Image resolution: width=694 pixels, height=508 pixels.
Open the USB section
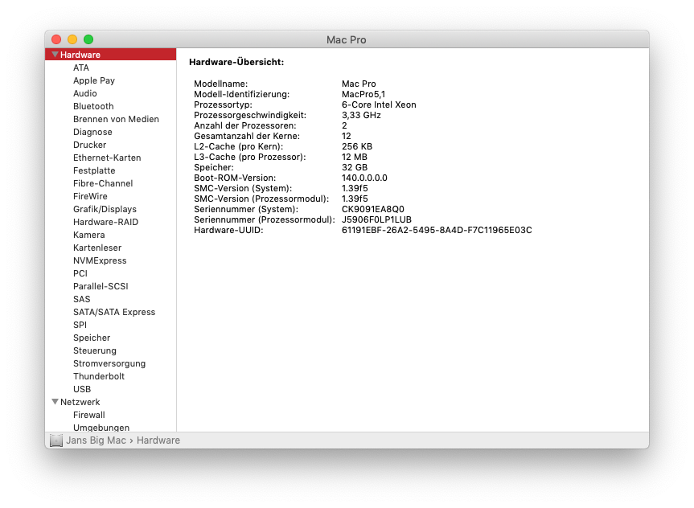pyautogui.click(x=81, y=389)
